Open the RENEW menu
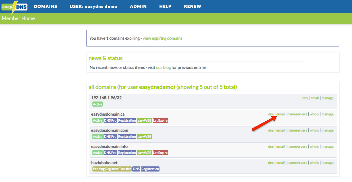The image size is (352, 182). click(192, 6)
